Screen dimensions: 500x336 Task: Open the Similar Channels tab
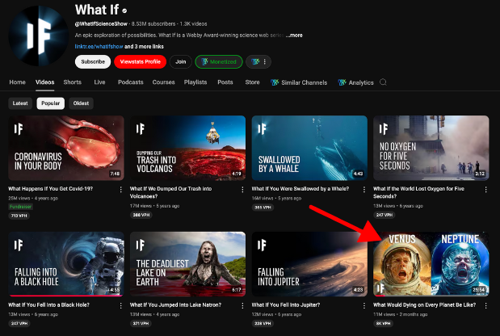(299, 82)
